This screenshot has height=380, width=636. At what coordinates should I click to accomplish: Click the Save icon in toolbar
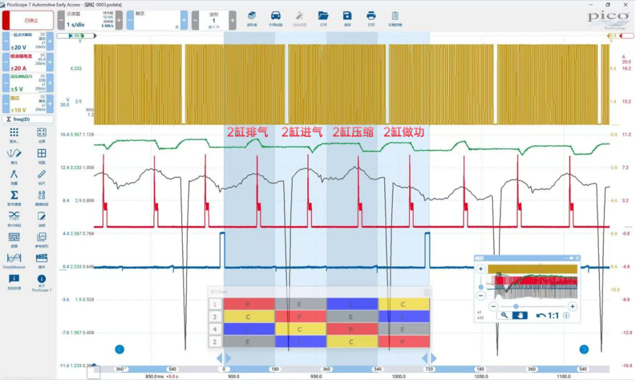click(347, 18)
